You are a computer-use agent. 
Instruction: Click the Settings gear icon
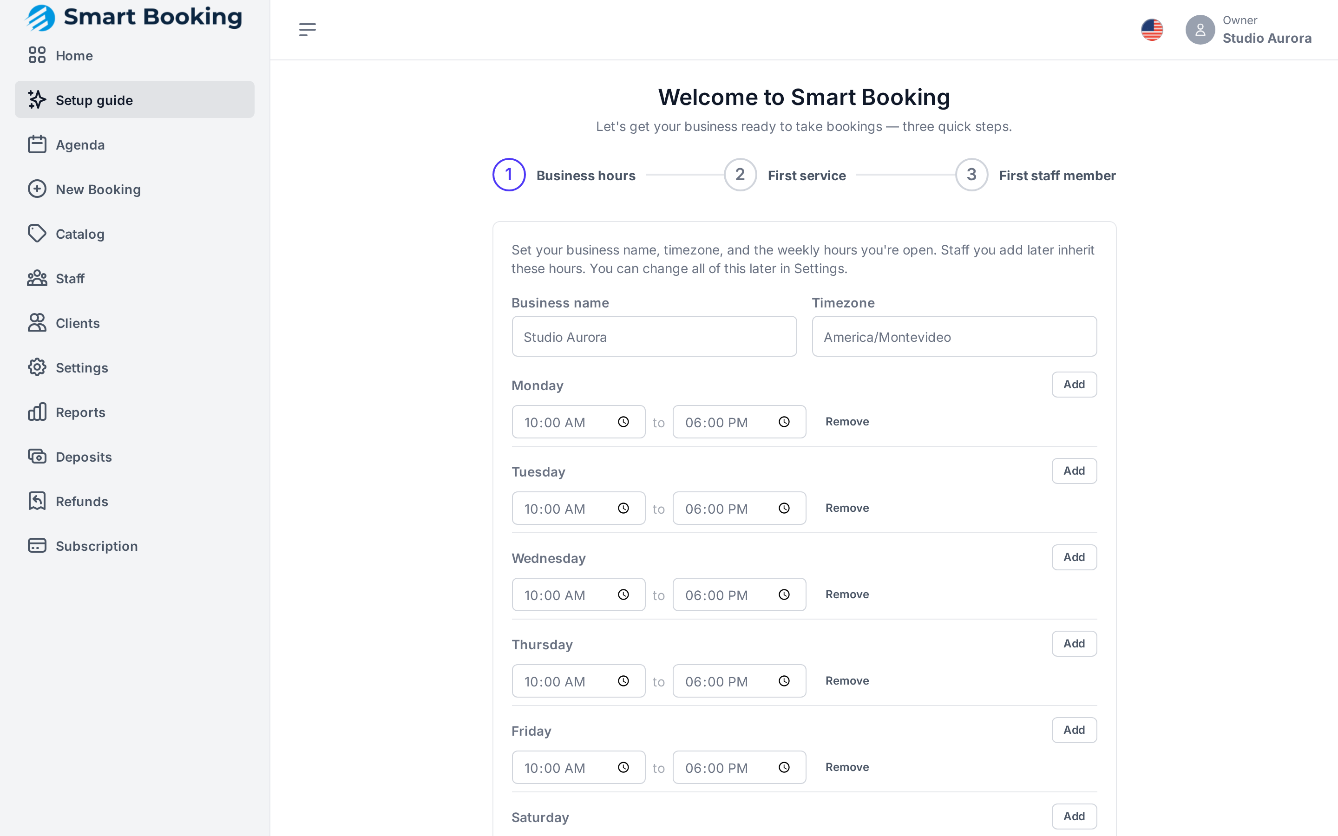[x=37, y=367]
